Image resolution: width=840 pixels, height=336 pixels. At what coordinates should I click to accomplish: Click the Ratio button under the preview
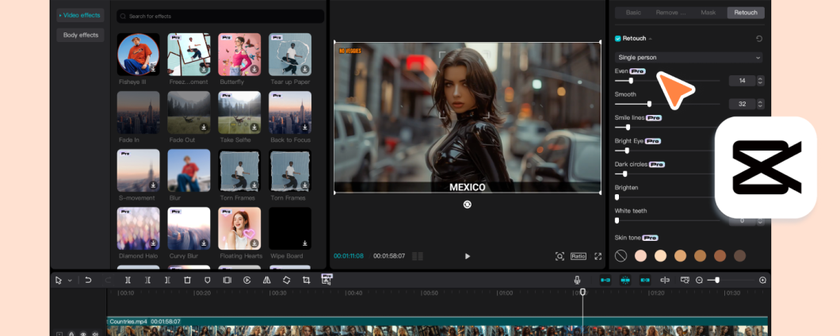pos(578,256)
